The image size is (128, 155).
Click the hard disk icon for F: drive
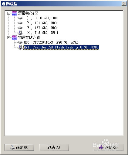[20, 28]
